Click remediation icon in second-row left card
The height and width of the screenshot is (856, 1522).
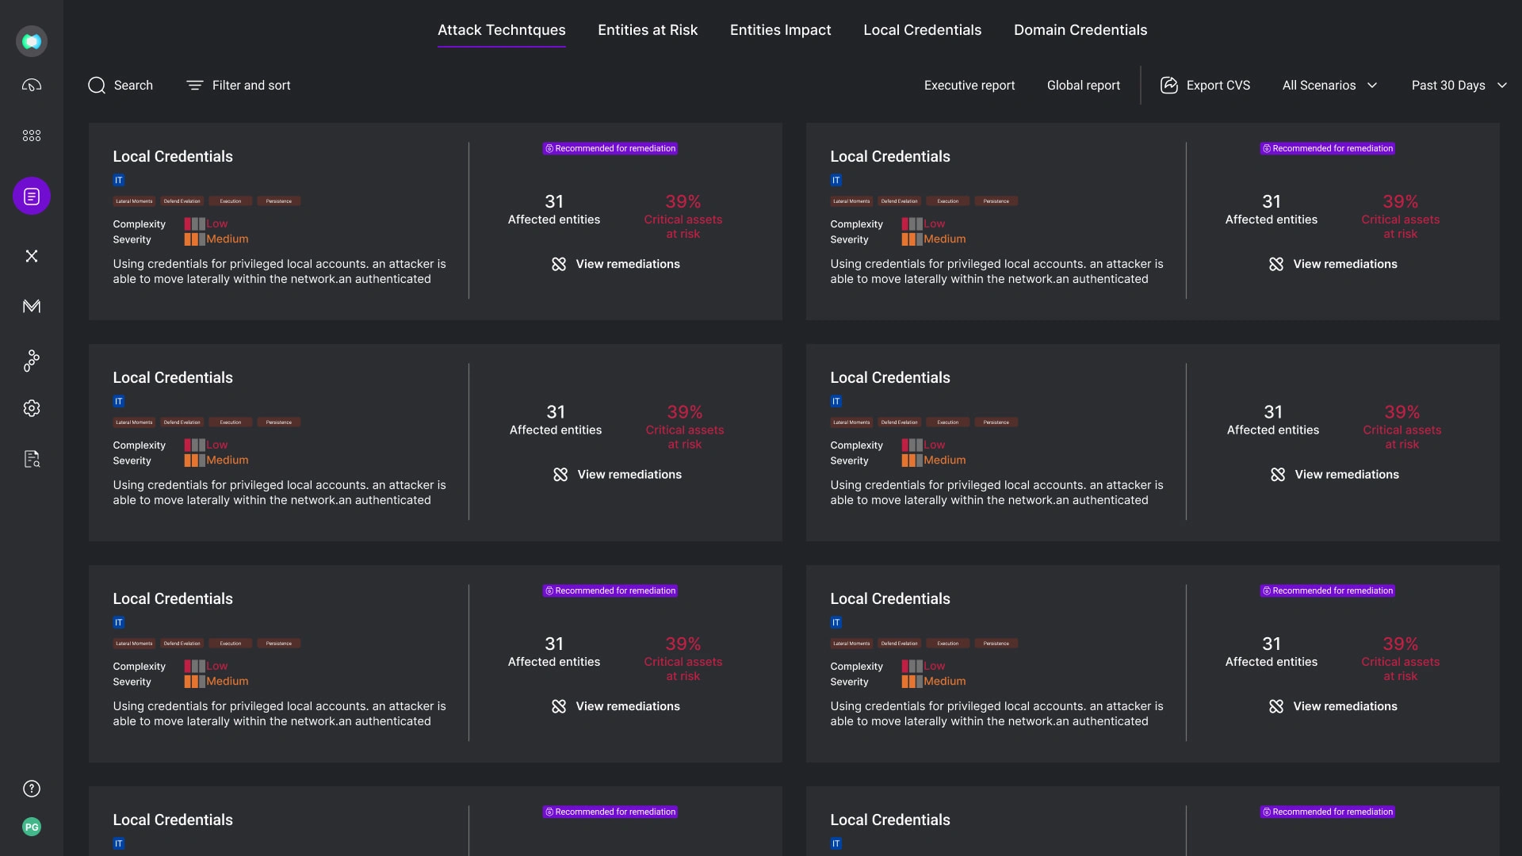[x=560, y=475]
